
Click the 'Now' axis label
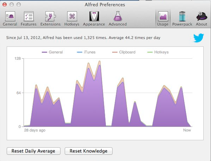coord(187,130)
